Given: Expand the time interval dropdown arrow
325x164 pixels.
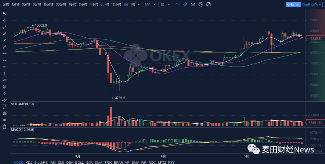Looking at the screenshot, I should (x=139, y=4).
